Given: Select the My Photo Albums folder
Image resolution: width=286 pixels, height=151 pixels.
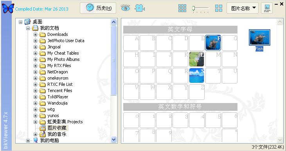Looking at the screenshot, I should tap(63, 59).
